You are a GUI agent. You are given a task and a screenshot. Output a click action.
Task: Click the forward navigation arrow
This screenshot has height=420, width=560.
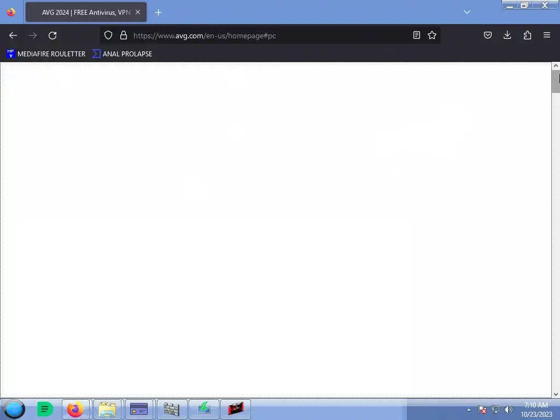pyautogui.click(x=33, y=36)
